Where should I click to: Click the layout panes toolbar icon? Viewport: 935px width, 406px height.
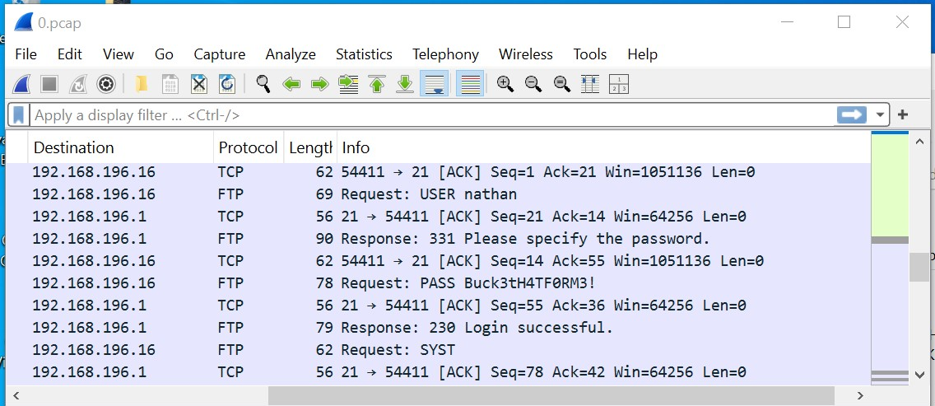click(x=619, y=84)
